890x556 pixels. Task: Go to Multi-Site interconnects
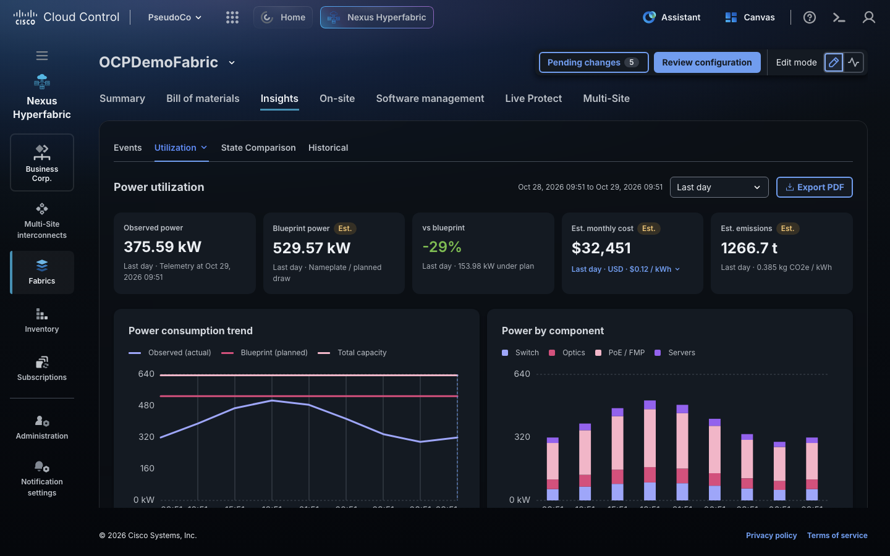pos(42,221)
